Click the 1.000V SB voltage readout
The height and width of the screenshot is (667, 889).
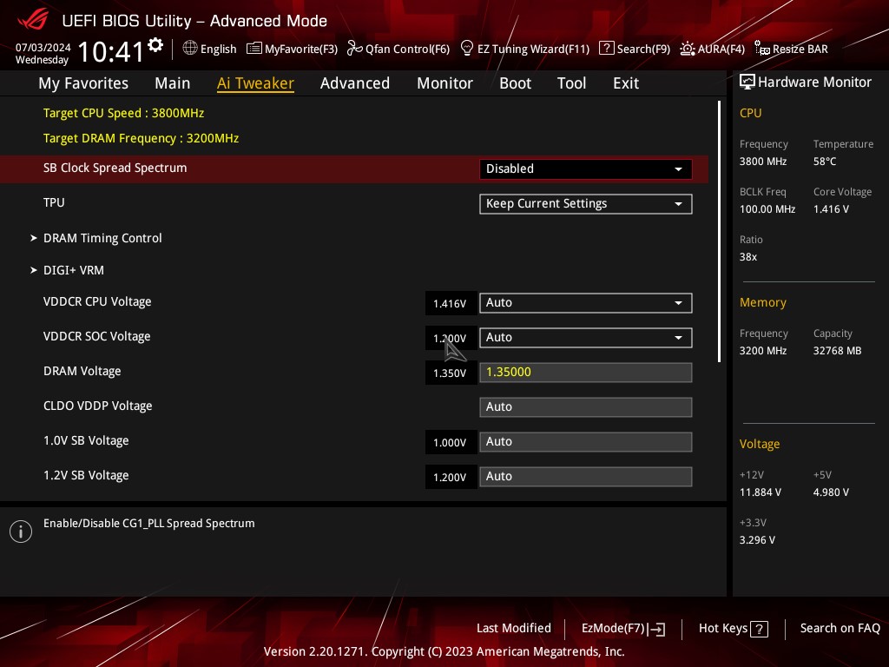(x=451, y=442)
